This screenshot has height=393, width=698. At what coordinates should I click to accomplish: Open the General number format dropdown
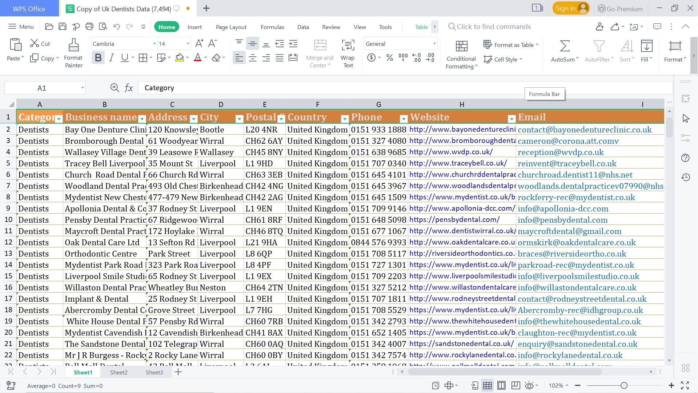pyautogui.click(x=433, y=44)
